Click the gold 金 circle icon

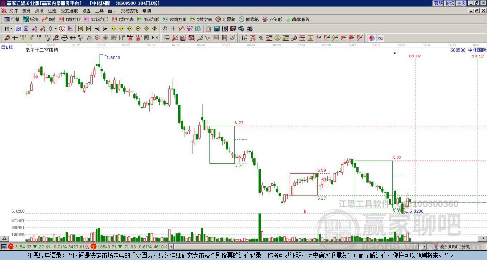pos(277,38)
